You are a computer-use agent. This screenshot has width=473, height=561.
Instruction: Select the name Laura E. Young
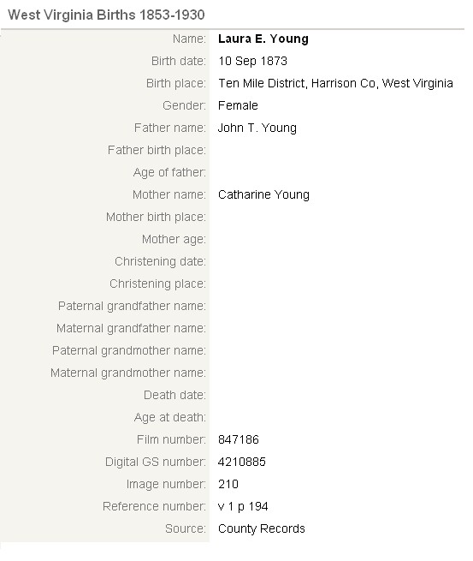click(263, 39)
